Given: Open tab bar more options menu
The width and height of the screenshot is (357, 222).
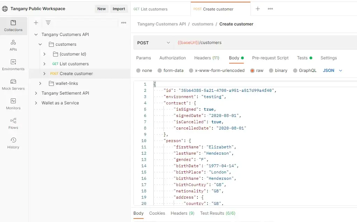Looking at the screenshot, I should click(270, 9).
